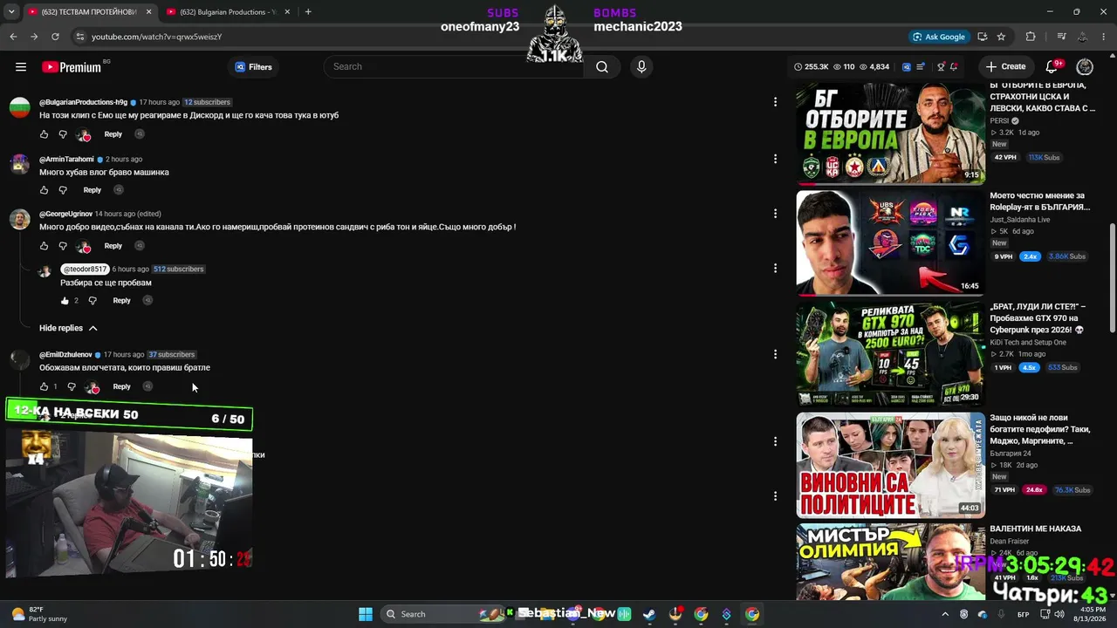Open the GTX 970 Cyberpunk video thumbnail
This screenshot has width=1117, height=628.
point(890,354)
